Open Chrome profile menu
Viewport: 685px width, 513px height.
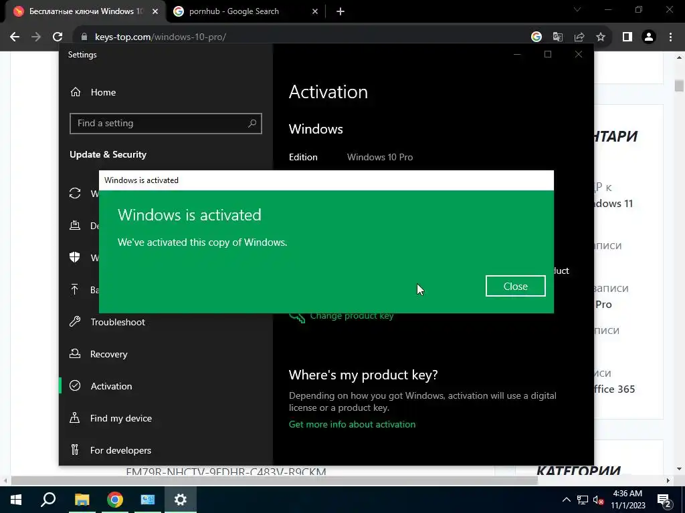pos(649,37)
